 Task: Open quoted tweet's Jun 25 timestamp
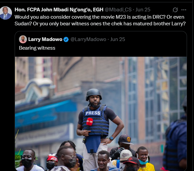tap(117, 39)
